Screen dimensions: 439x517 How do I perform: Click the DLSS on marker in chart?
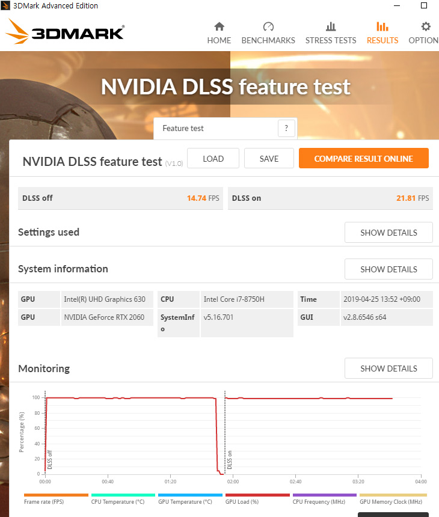pos(230,460)
